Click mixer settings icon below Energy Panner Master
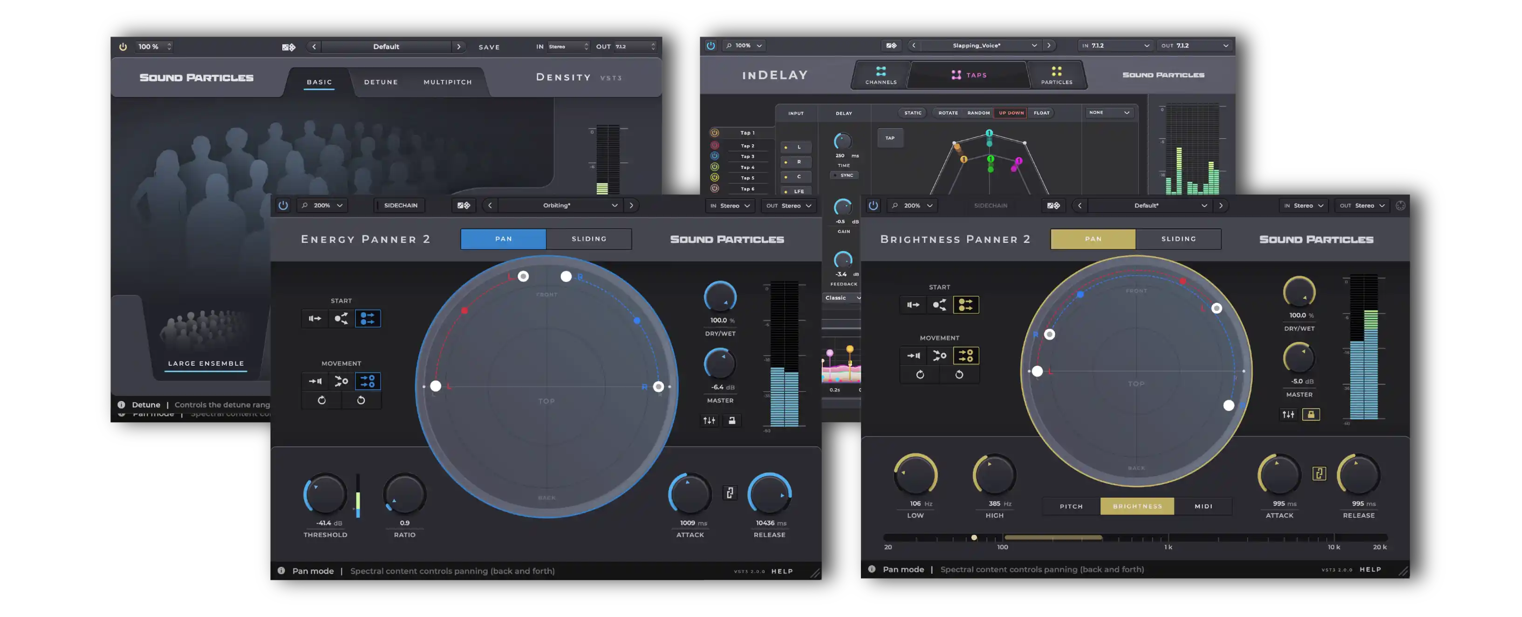 coord(709,421)
